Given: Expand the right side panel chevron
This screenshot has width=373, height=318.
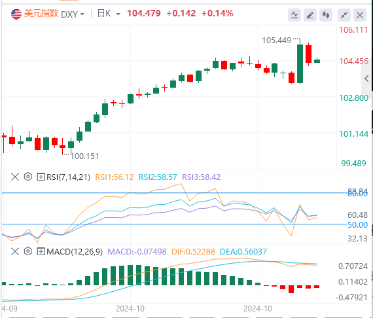Looking at the screenshot, I should [x=366, y=79].
